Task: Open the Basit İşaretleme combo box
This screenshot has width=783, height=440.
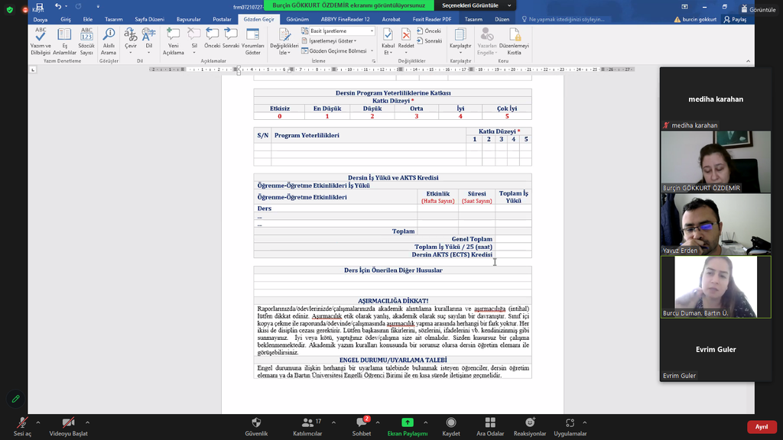Action: [x=338, y=31]
